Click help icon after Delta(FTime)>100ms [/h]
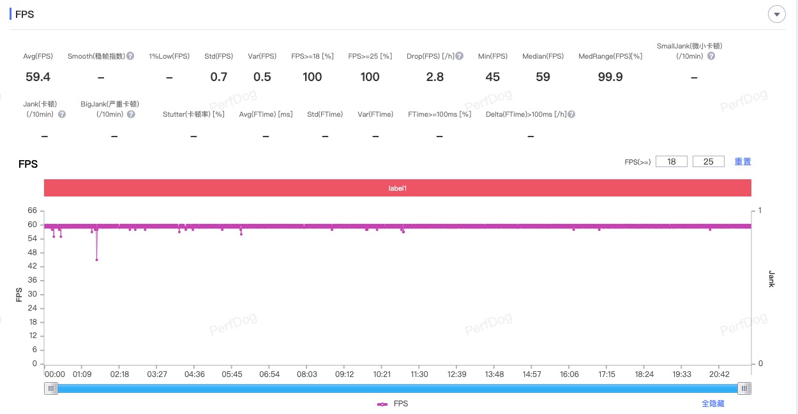798x414 pixels. 571,114
